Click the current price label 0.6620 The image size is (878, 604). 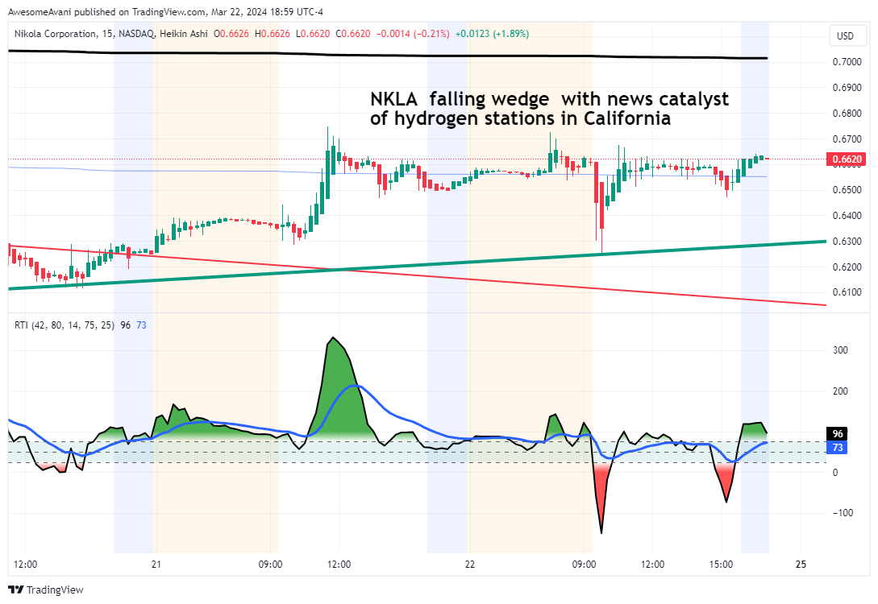click(x=847, y=159)
